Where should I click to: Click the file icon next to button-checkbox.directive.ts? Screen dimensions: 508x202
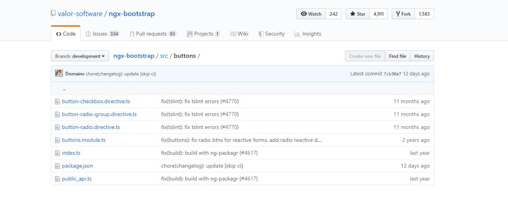click(57, 101)
